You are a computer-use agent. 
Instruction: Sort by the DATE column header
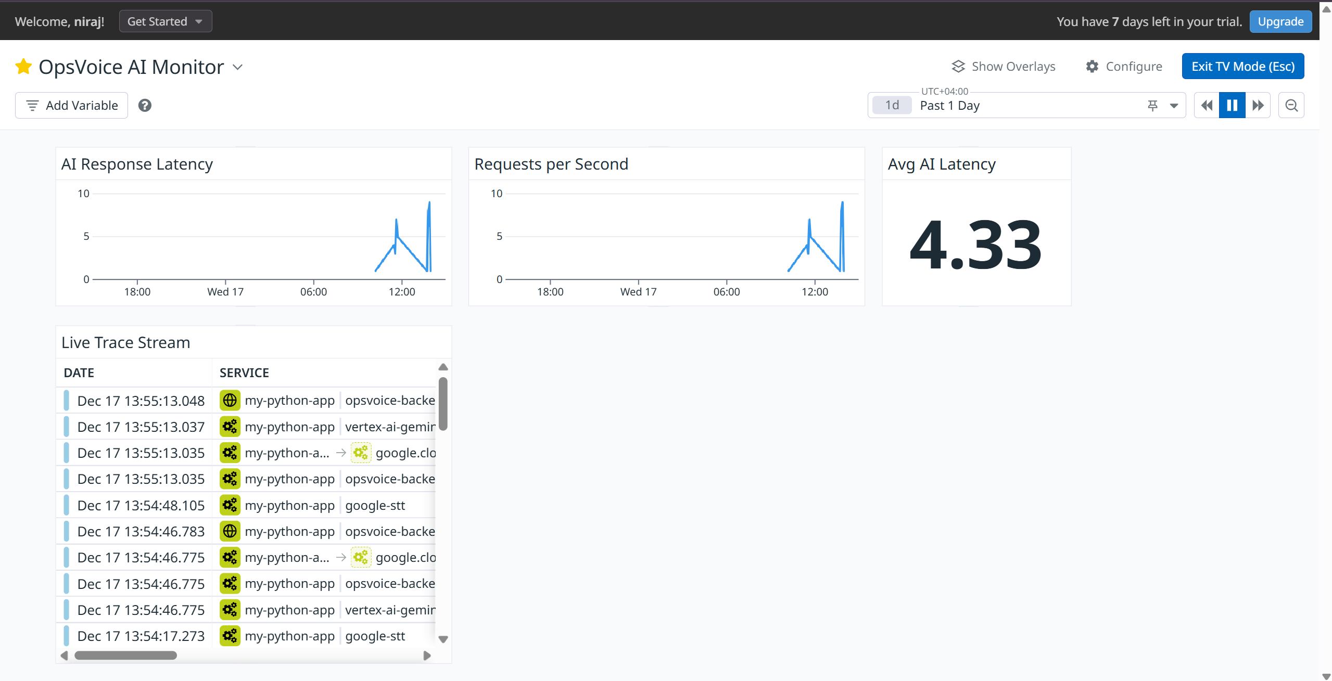[x=79, y=373]
